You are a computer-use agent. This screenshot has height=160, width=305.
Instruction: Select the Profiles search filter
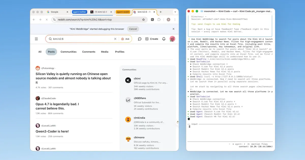pyautogui.click(x=120, y=52)
